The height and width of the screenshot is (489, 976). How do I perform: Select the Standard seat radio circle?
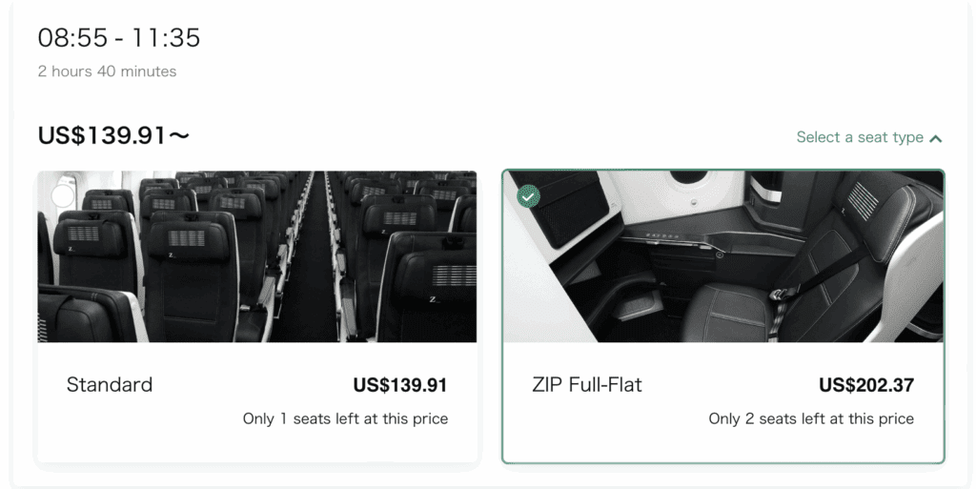click(63, 196)
